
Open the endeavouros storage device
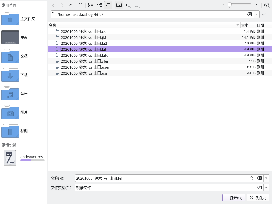[x=24, y=158]
